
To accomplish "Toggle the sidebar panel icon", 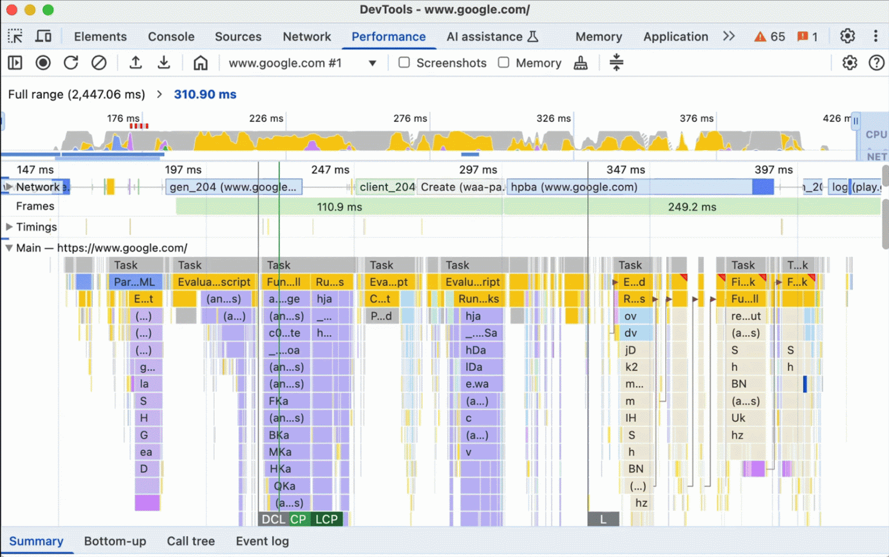I will [x=15, y=63].
